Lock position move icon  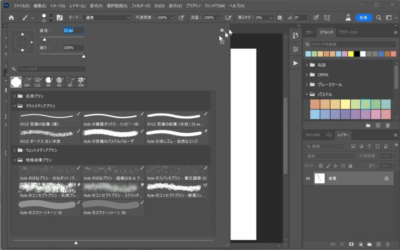click(x=336, y=166)
